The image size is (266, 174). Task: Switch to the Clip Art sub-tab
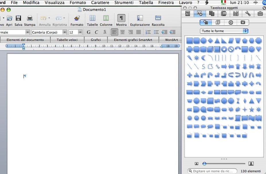218,22
